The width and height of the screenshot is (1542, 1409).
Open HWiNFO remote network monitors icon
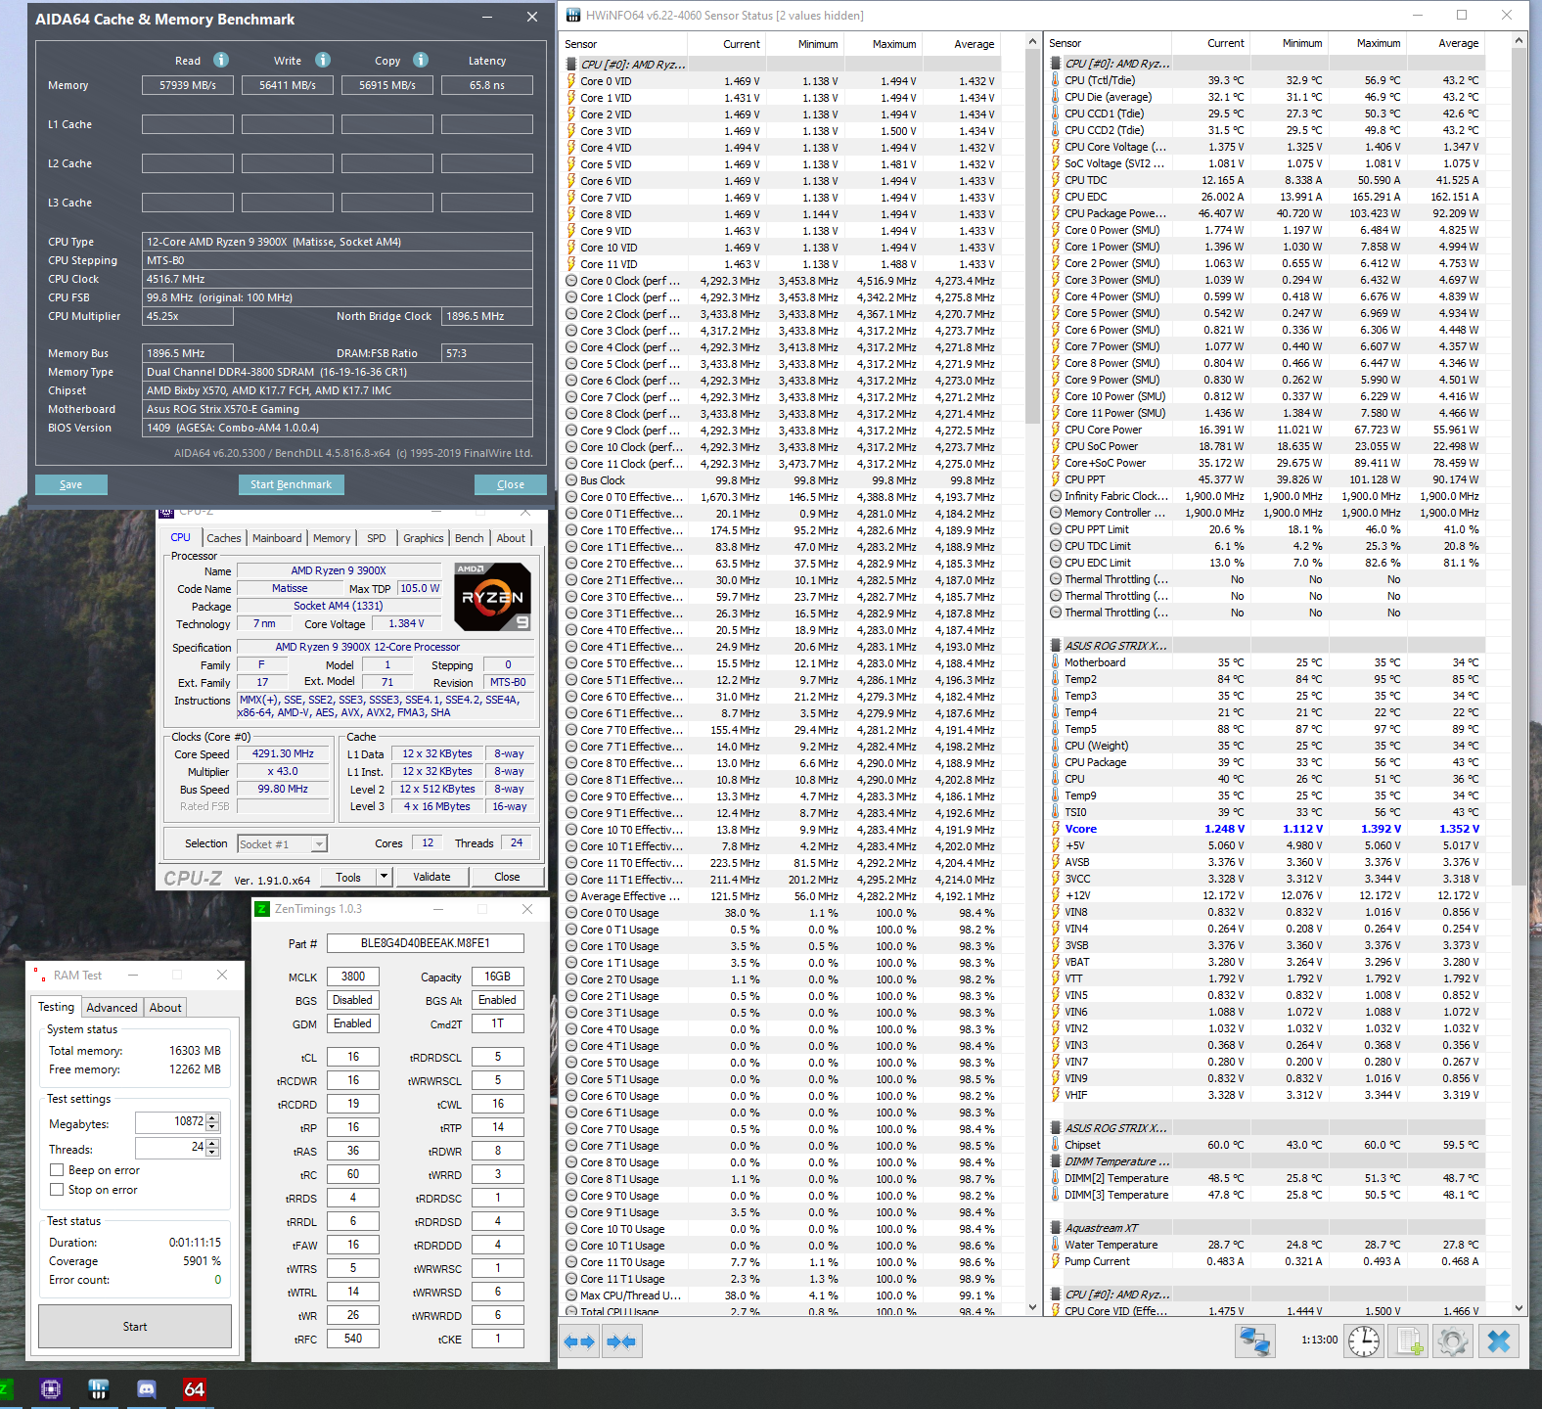coord(1255,1341)
